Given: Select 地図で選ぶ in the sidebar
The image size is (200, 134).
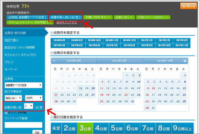Looking at the screenshot, I should pyautogui.click(x=11, y=40).
